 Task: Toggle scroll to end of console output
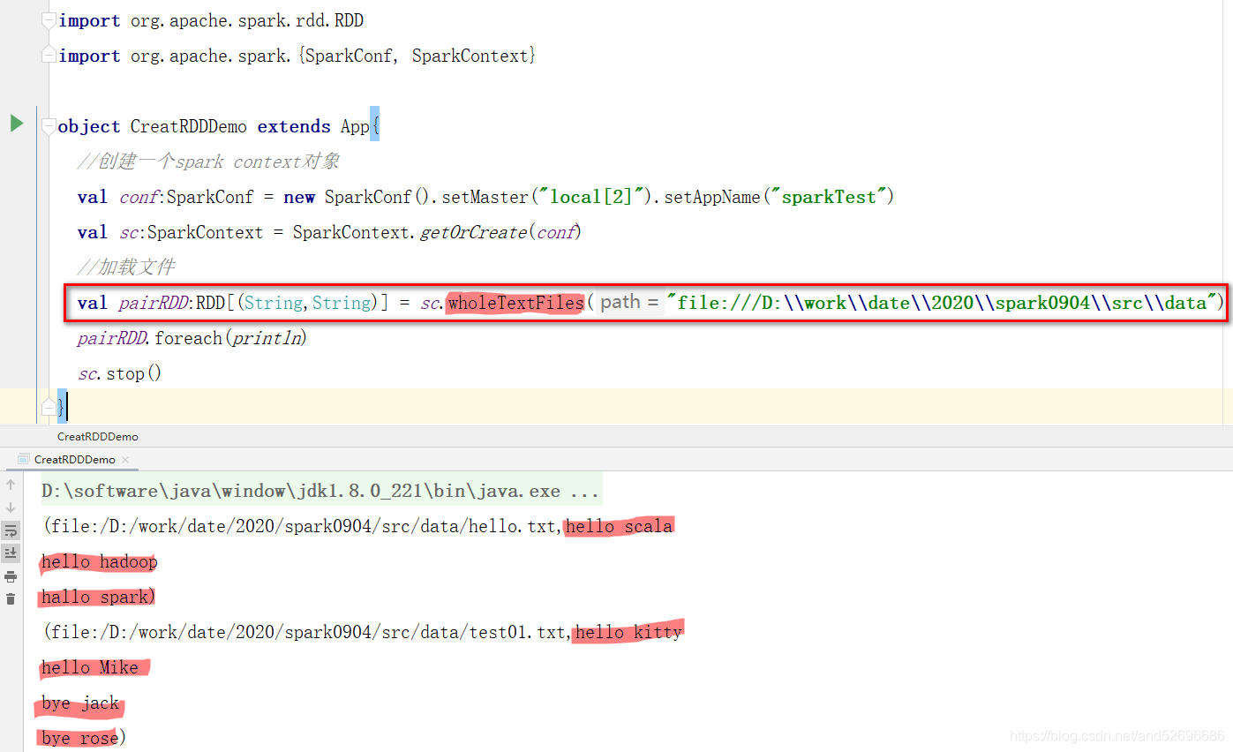[x=11, y=553]
